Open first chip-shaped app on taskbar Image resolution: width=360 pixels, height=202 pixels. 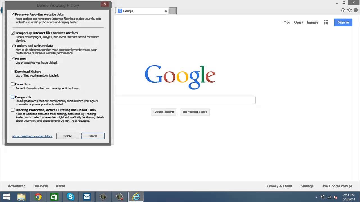(103, 197)
